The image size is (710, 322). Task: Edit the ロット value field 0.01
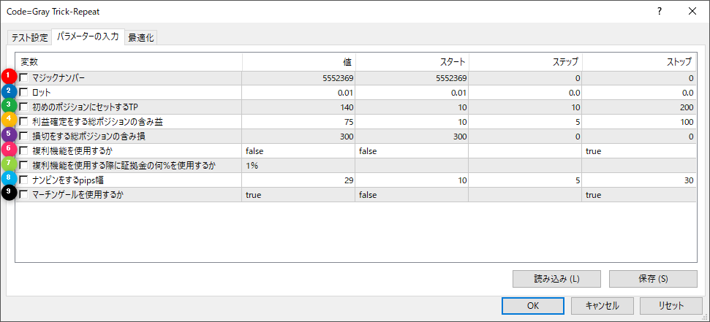298,93
